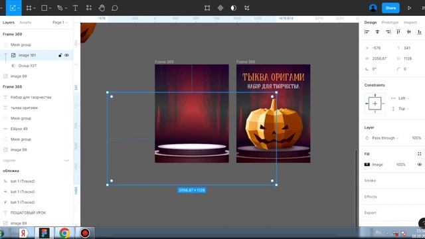Open the Page 1 dropdown
This screenshot has width=425, height=239.
coord(60,23)
